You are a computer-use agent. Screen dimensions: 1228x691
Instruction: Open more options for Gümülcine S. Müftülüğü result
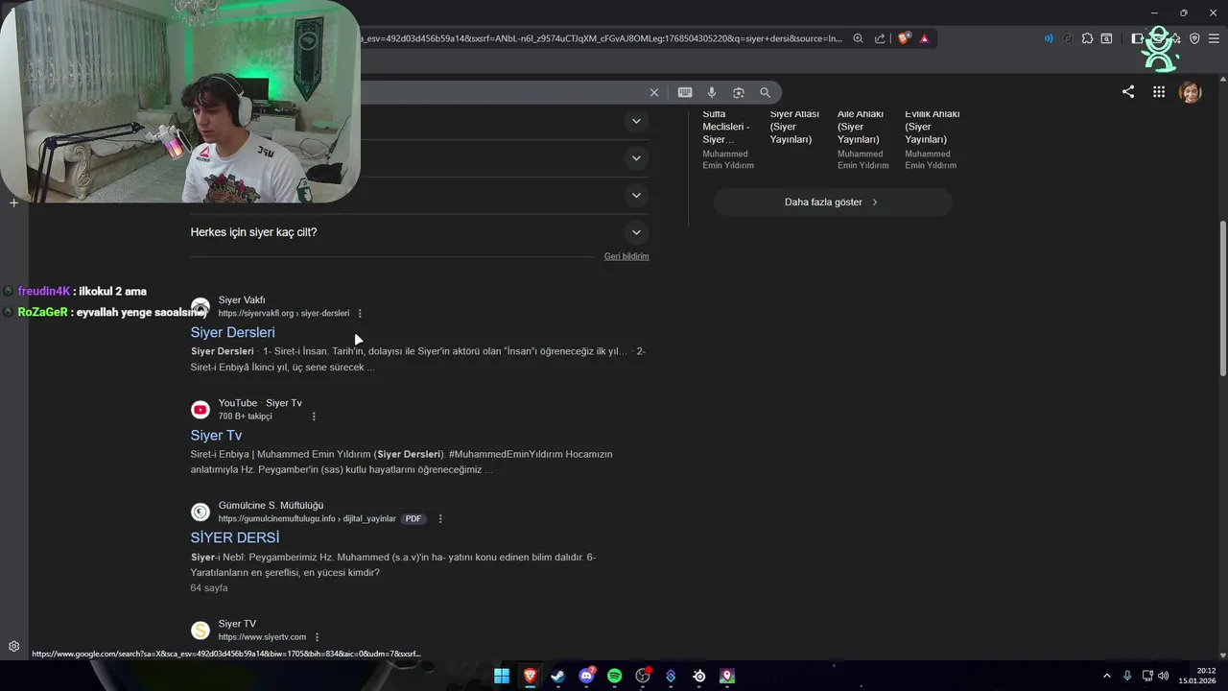pos(440,519)
